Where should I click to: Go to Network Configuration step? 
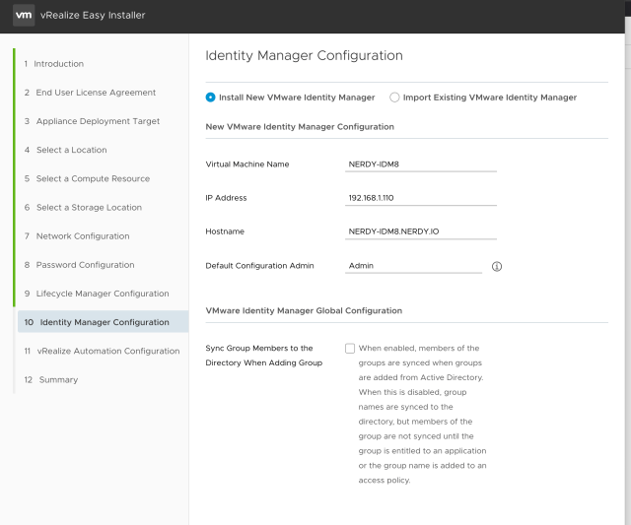point(82,236)
